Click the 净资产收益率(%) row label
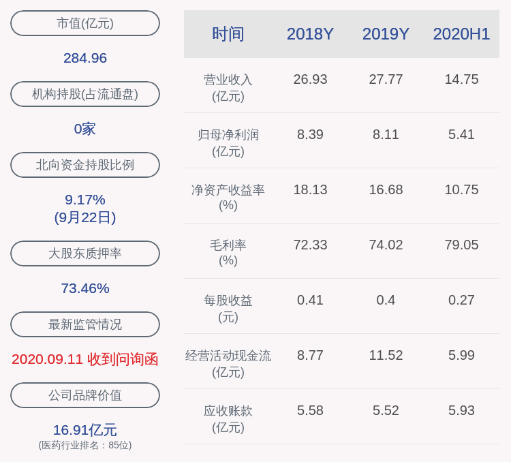This screenshot has height=462, width=511. tap(228, 198)
